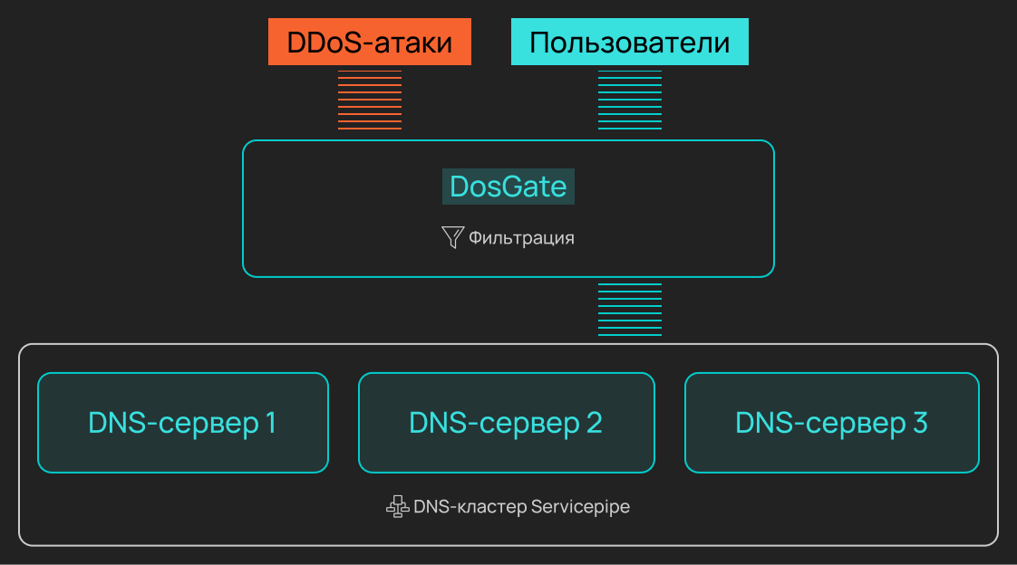Click the orange striped DDoS traffic arrow
The width and height of the screenshot is (1017, 565).
[369, 101]
